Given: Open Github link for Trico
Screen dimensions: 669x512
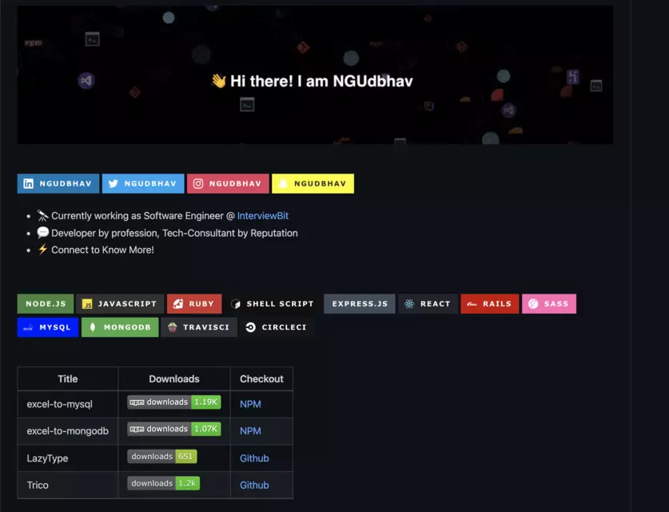Looking at the screenshot, I should (254, 485).
